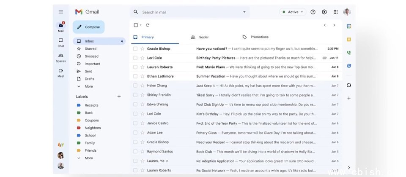Viewport: 406px width, 177px height.
Task: Star the Gracie Bishop email at top
Action: (143, 48)
